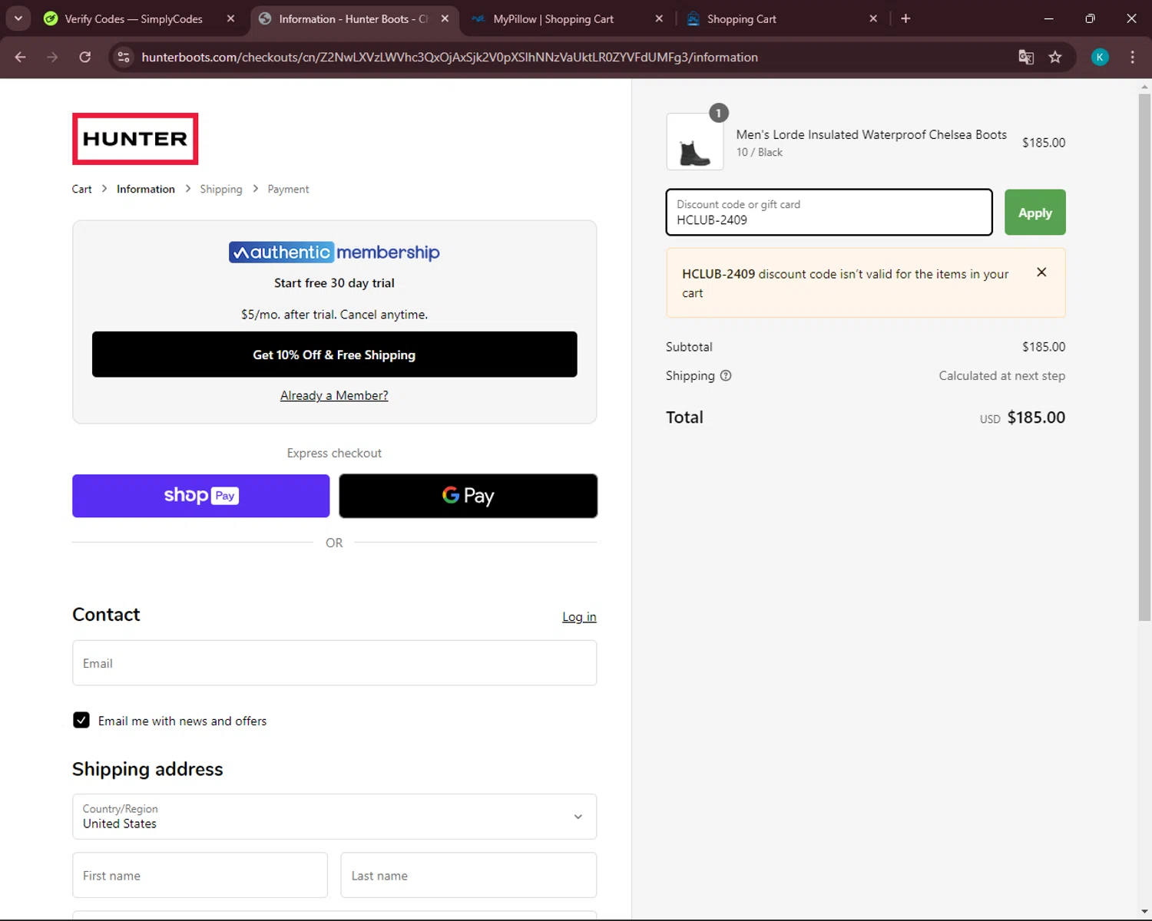This screenshot has width=1152, height=921.
Task: Open the Chrome three-dot menu
Action: pyautogui.click(x=1132, y=57)
